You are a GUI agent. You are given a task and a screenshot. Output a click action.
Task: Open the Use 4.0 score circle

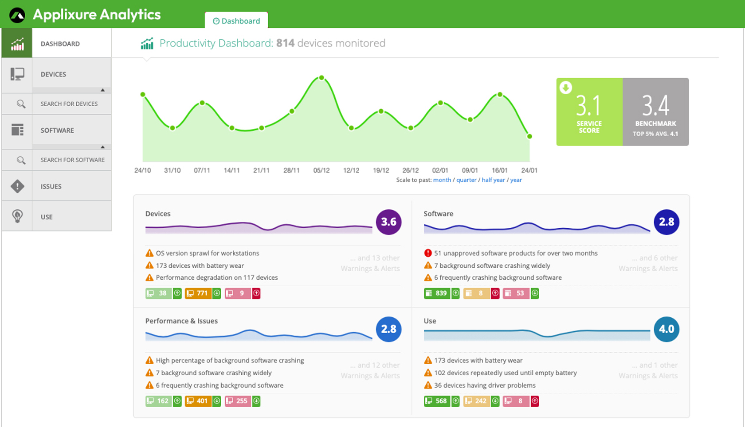(x=667, y=329)
